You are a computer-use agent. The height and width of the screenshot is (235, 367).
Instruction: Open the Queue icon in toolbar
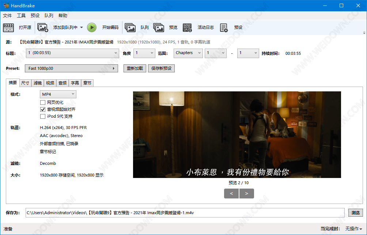130,27
